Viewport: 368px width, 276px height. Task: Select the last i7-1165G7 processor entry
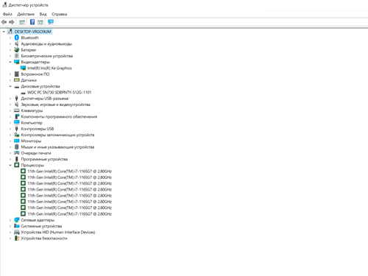click(x=69, y=214)
